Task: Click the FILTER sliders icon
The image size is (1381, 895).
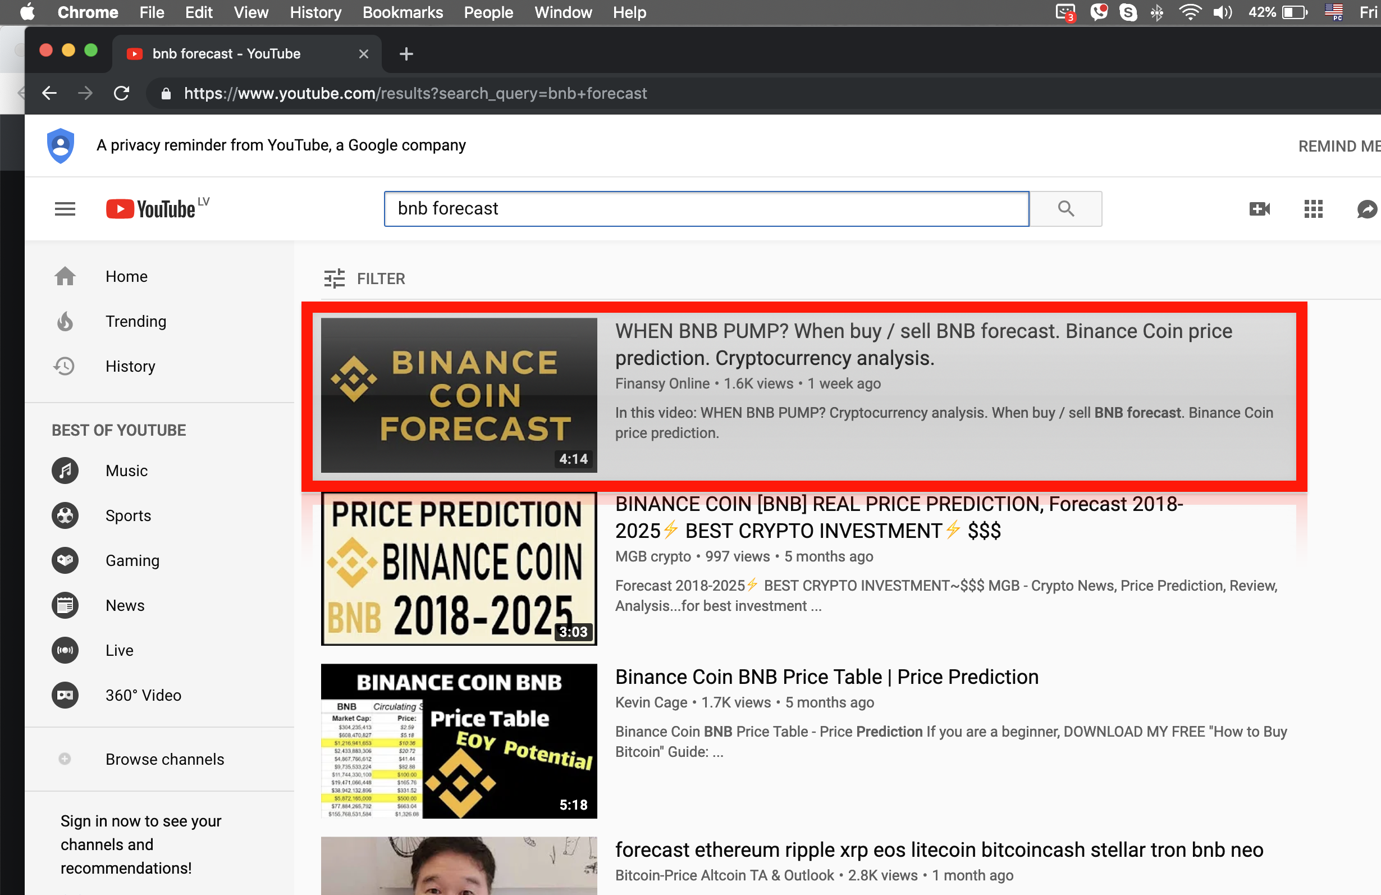Action: coord(334,278)
